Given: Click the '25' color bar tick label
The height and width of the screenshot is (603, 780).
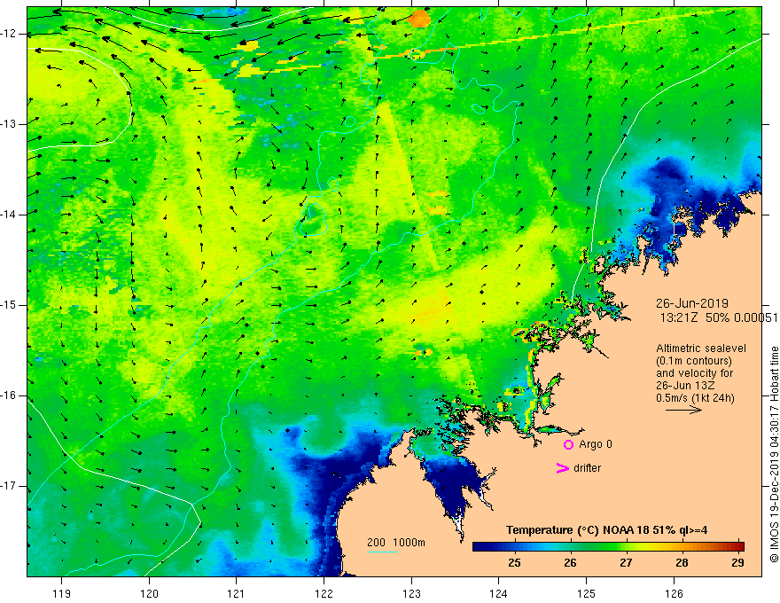Looking at the screenshot, I should 514,563.
